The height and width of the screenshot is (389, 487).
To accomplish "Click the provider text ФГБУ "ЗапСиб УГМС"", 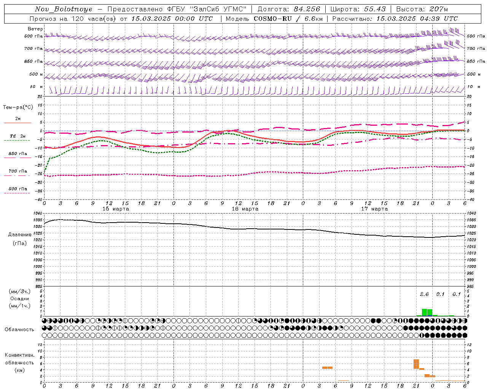I will pos(207,9).
